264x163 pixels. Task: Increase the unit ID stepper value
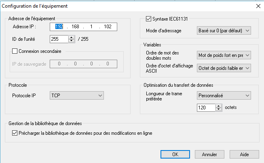[x=72, y=38]
